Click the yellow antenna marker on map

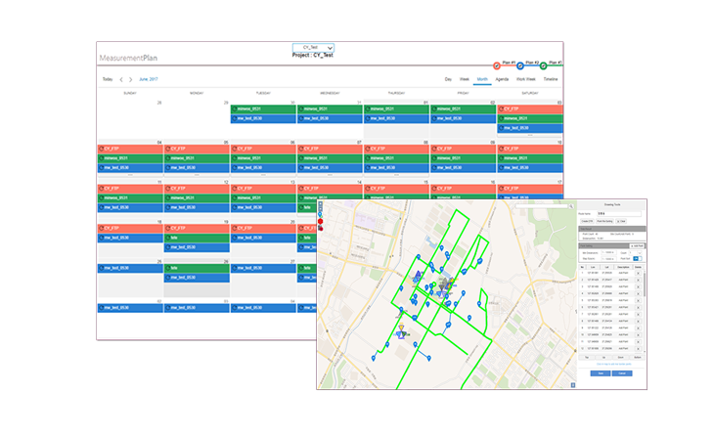pos(400,328)
